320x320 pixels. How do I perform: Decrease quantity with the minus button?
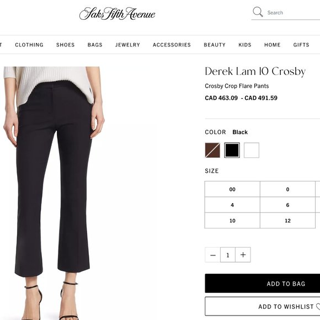212,255
